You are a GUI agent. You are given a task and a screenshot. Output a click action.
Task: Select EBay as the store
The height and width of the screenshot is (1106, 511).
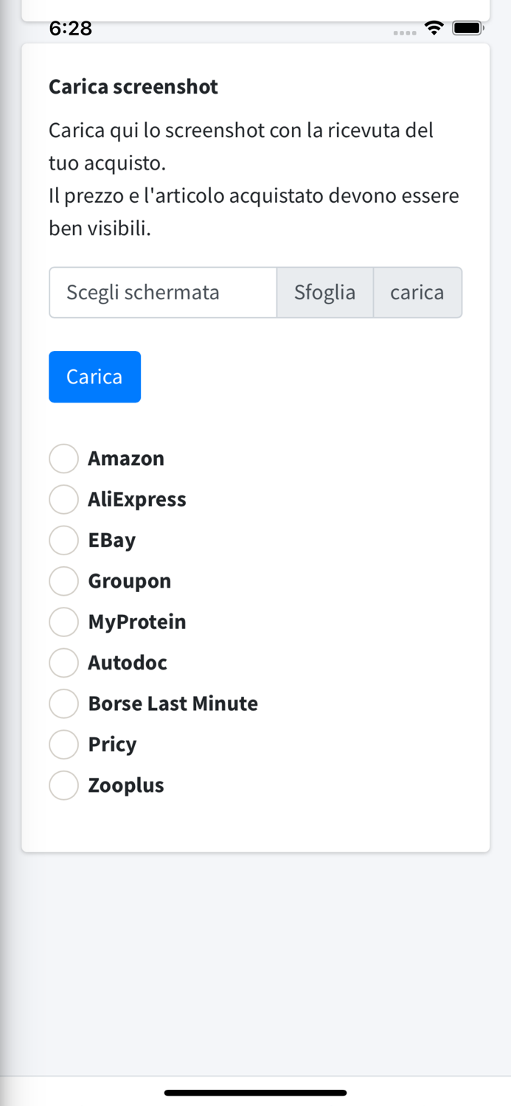(64, 540)
